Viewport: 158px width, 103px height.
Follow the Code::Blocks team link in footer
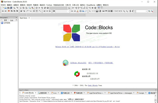[93, 86]
